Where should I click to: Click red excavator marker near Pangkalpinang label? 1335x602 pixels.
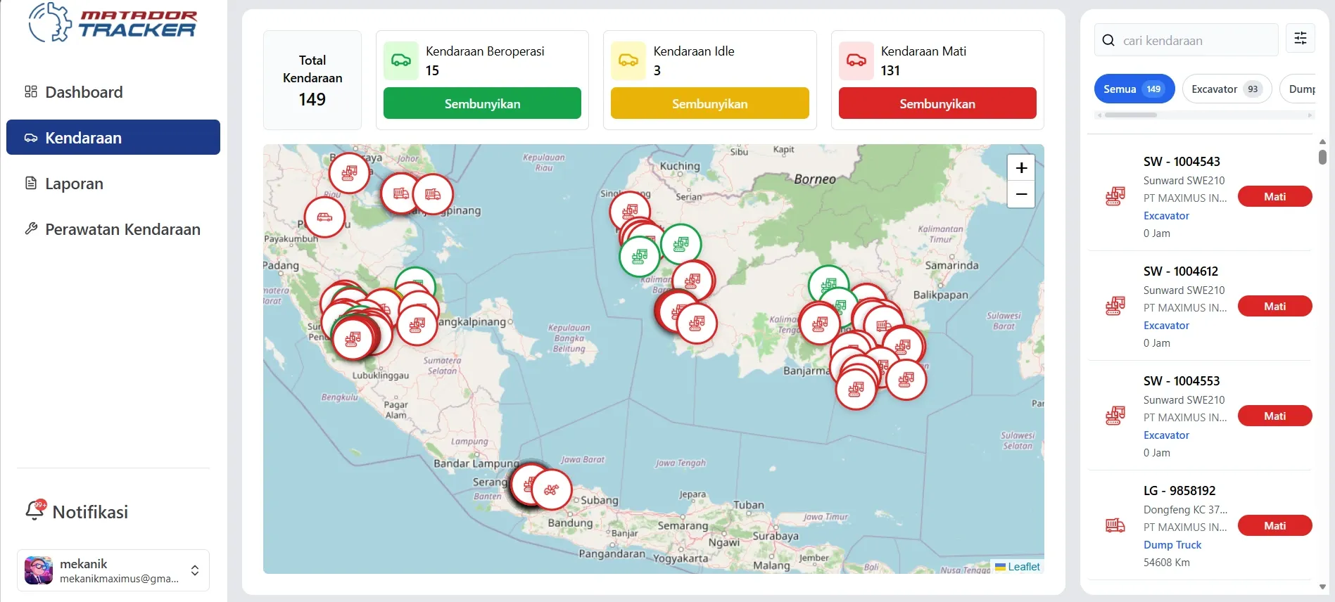417,325
